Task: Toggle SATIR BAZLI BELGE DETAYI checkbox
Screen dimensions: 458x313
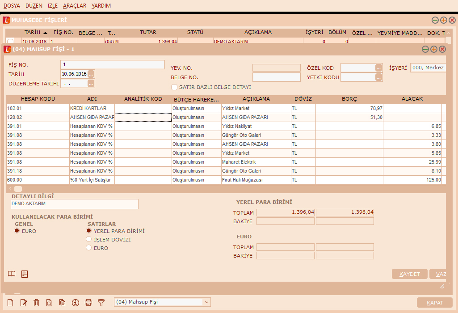Action: pos(174,87)
